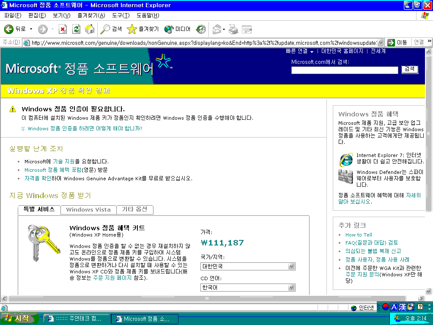The height and width of the screenshot is (325, 433).
Task: Switch to the 기타 옵션 tab
Action: [x=134, y=210]
